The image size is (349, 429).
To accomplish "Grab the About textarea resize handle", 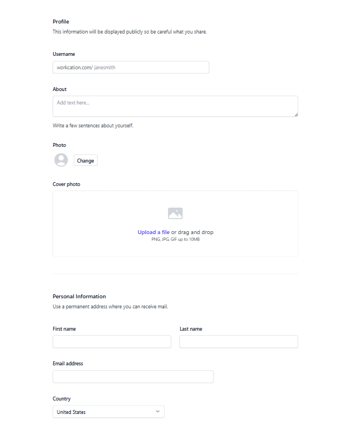I will point(296,115).
